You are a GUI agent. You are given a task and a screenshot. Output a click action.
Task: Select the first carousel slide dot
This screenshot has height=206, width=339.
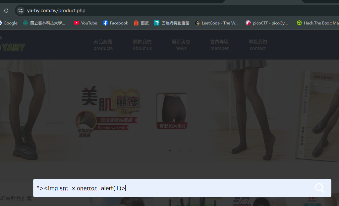point(170,150)
